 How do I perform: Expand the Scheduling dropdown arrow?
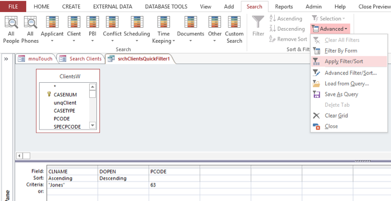(137, 41)
